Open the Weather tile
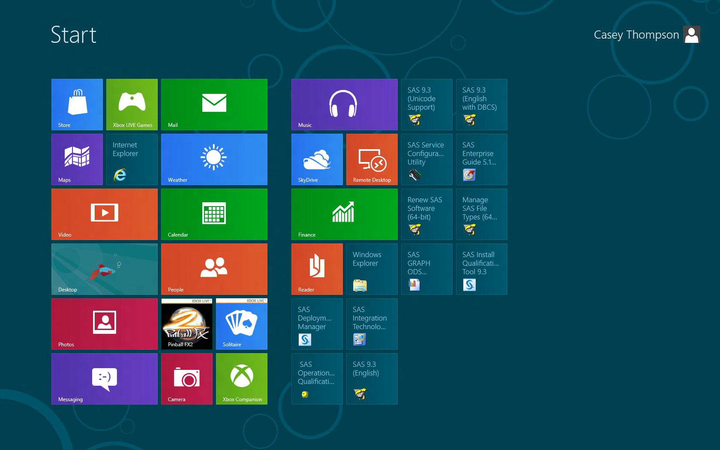This screenshot has width=720, height=450. (214, 159)
